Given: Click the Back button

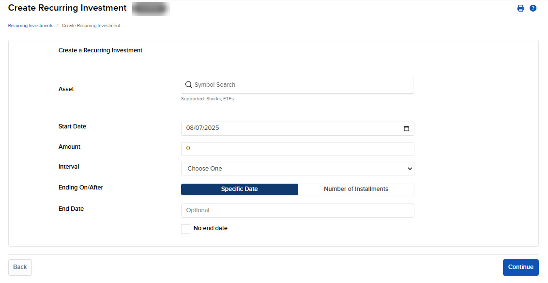Looking at the screenshot, I should [19, 267].
